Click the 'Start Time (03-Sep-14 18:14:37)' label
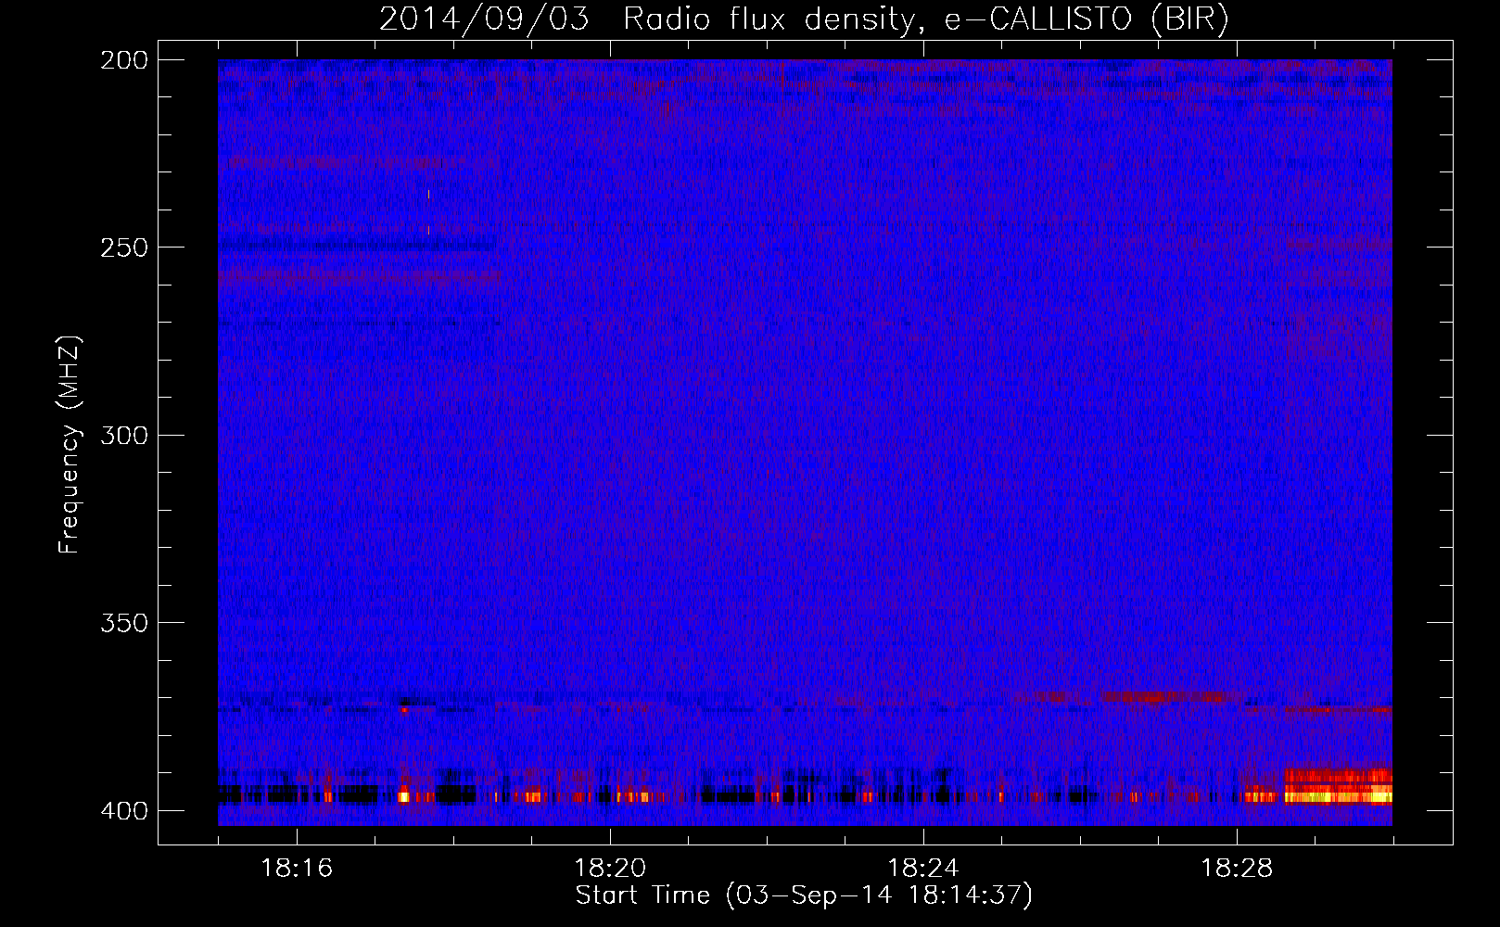Screen dimensions: 1500x927 pos(804,895)
